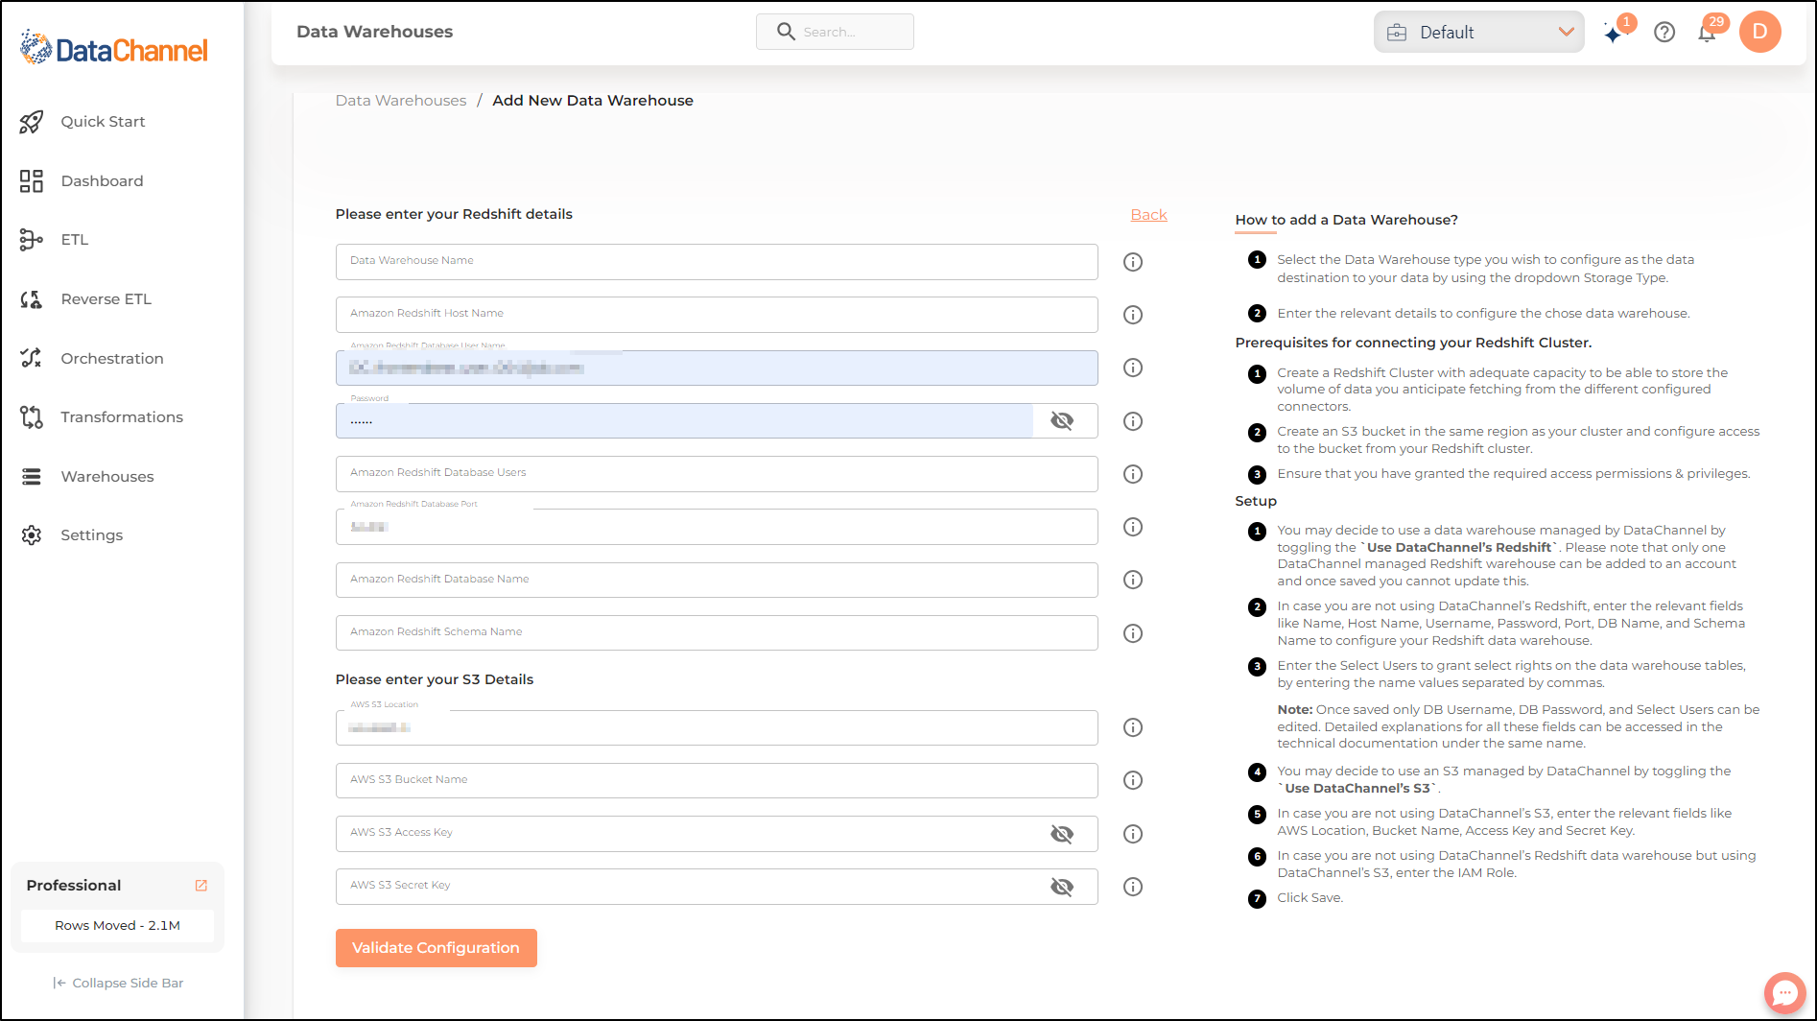Viewport: 1817px width, 1021px height.
Task: Open the user avatar D menu
Action: (x=1760, y=32)
